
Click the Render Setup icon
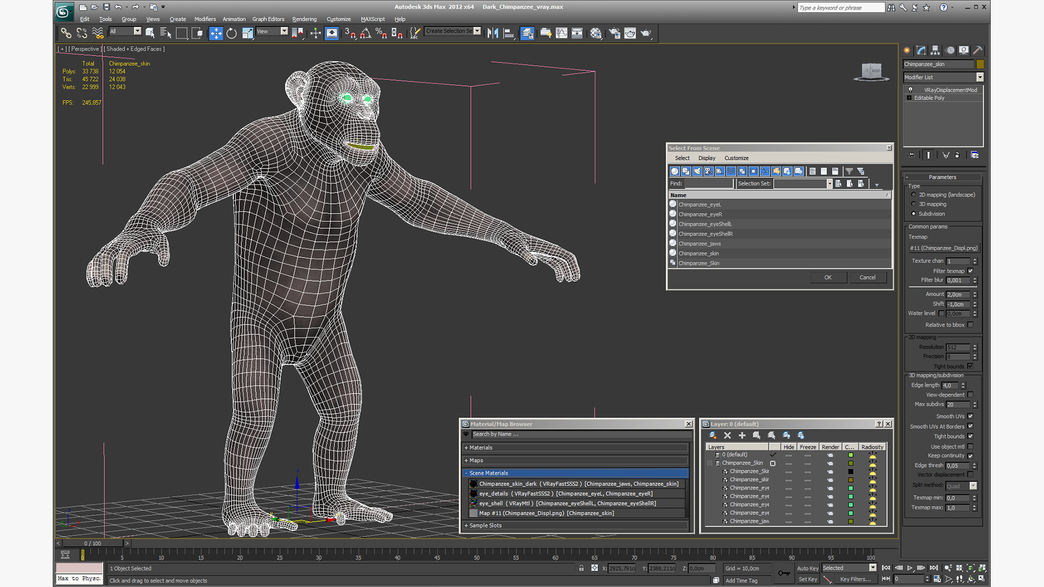pyautogui.click(x=614, y=33)
